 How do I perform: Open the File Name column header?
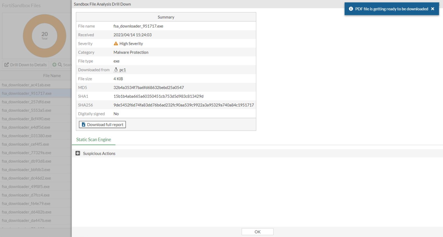coord(52,75)
